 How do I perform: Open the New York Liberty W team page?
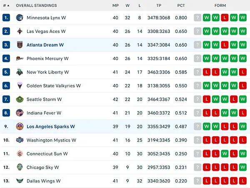47,72
